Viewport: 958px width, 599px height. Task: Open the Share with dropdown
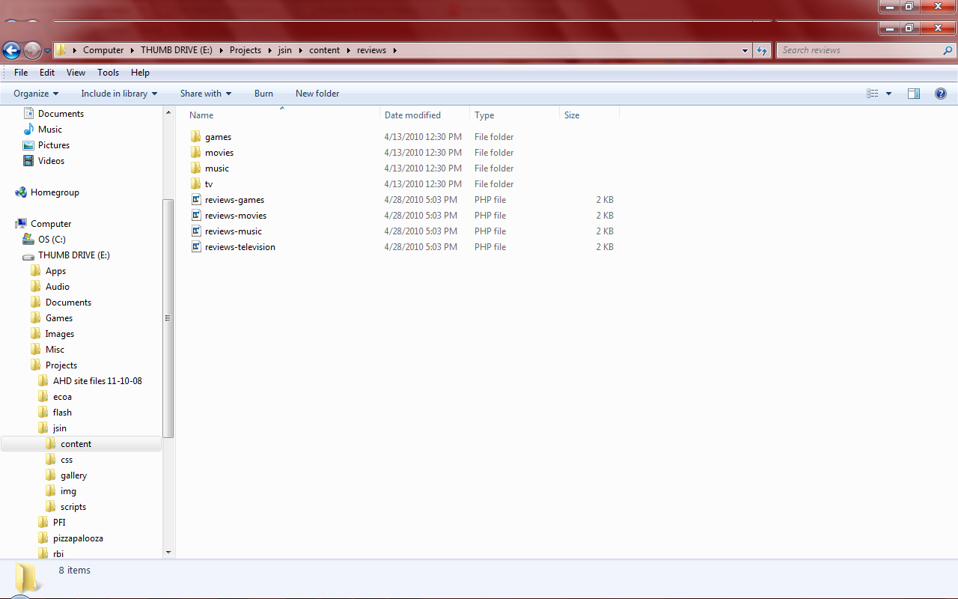click(x=206, y=94)
